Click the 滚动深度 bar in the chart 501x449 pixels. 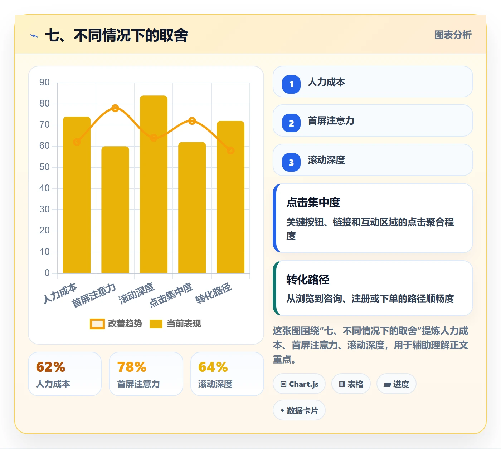(x=154, y=184)
